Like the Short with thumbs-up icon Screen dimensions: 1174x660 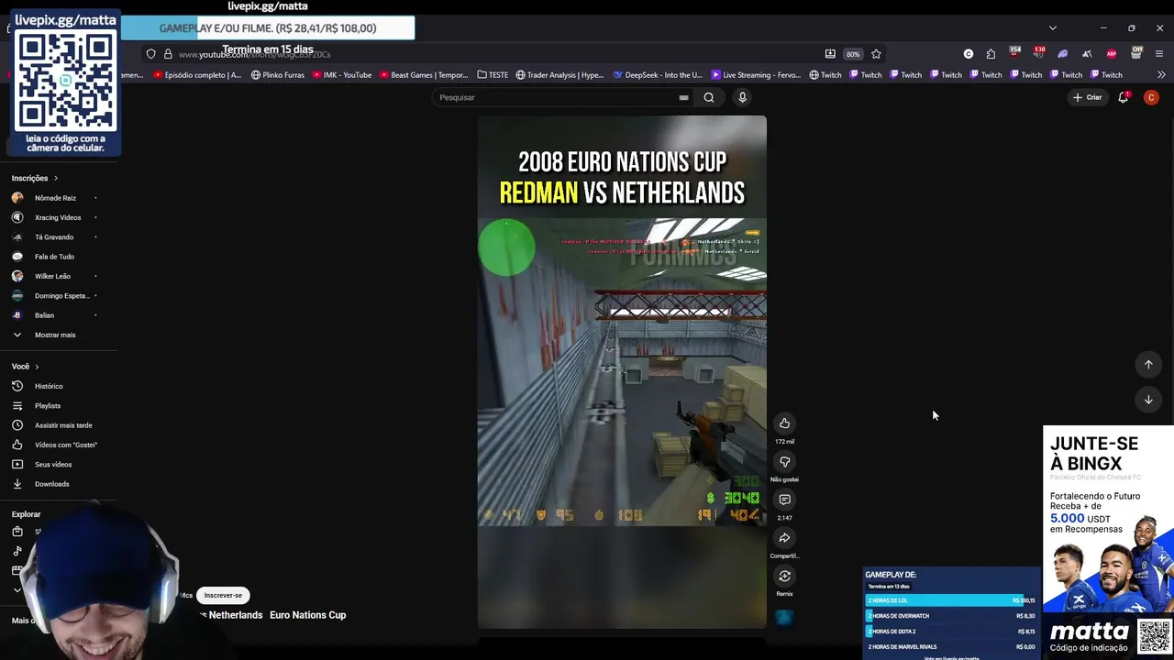[x=784, y=423]
